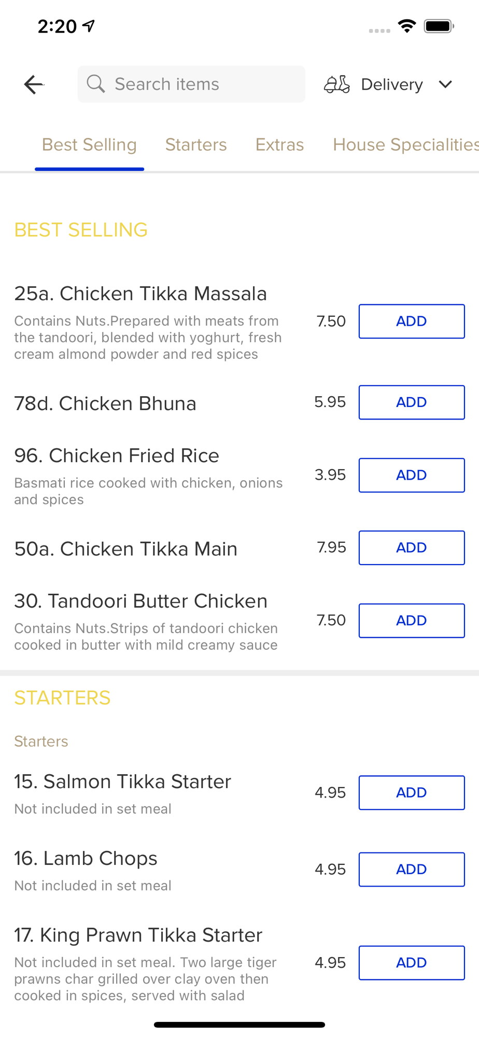This screenshot has width=479, height=1037.
Task: Tap the Wi-Fi status icon
Action: tap(407, 26)
